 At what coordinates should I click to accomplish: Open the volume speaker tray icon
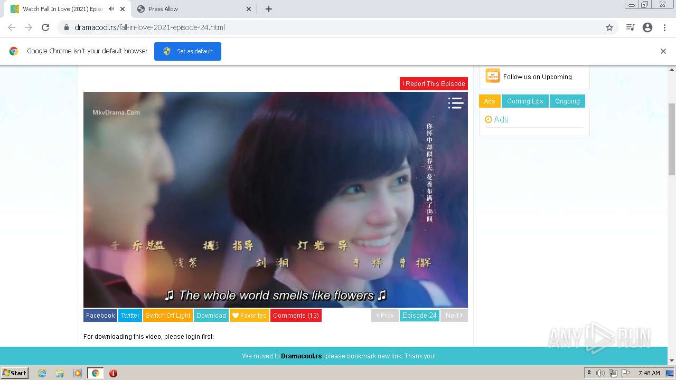[x=600, y=373]
